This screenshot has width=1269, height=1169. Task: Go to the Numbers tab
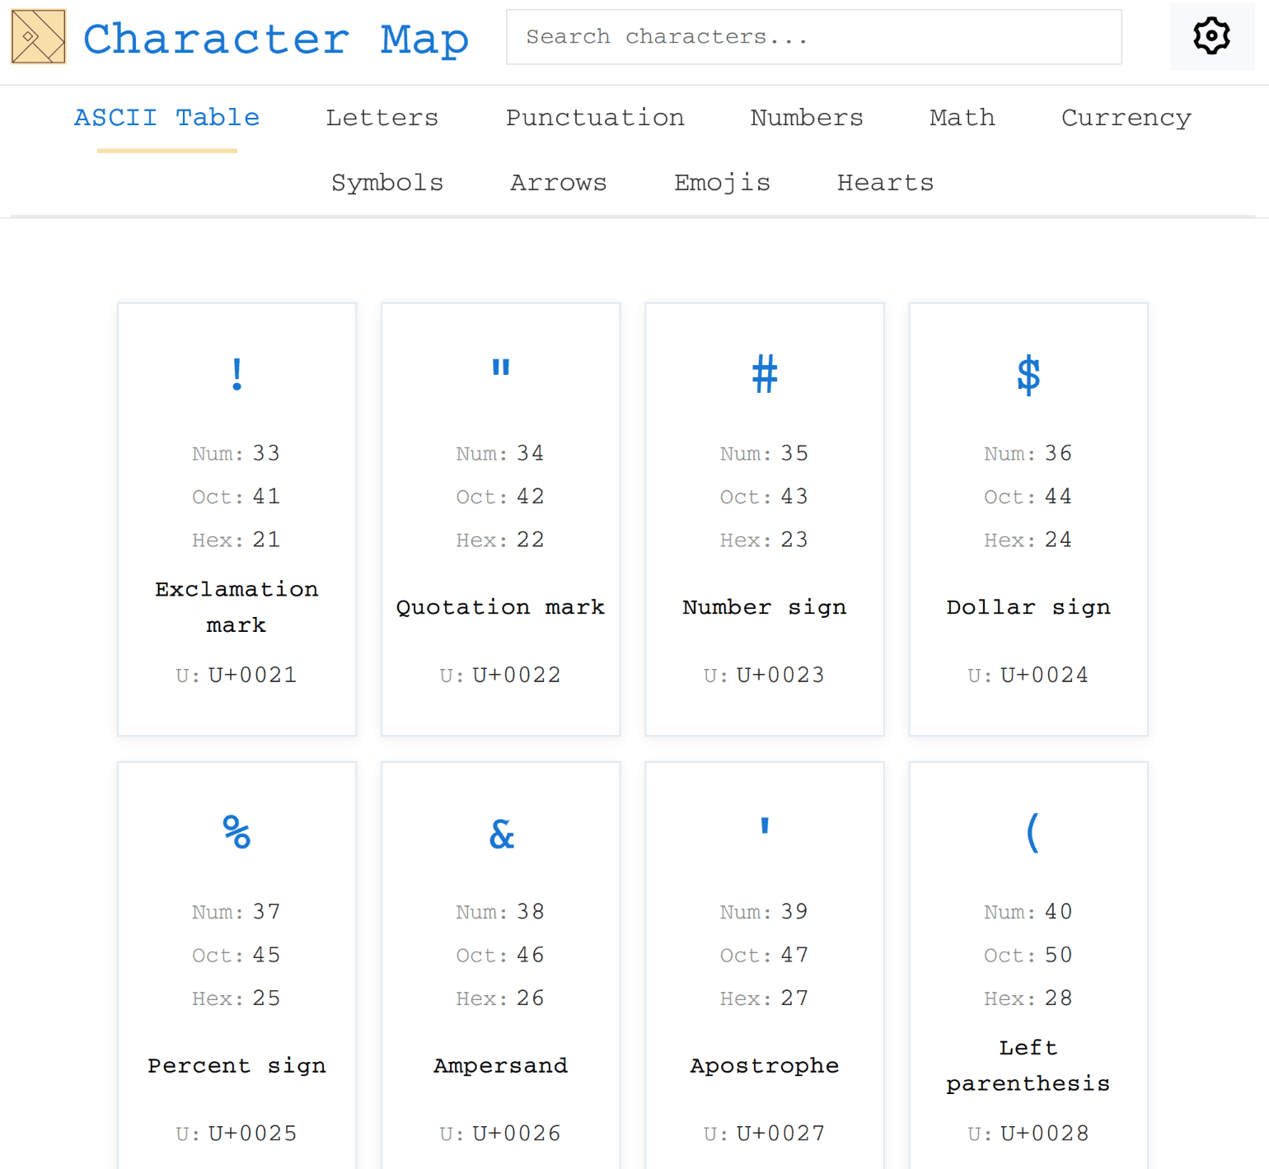[x=807, y=118]
